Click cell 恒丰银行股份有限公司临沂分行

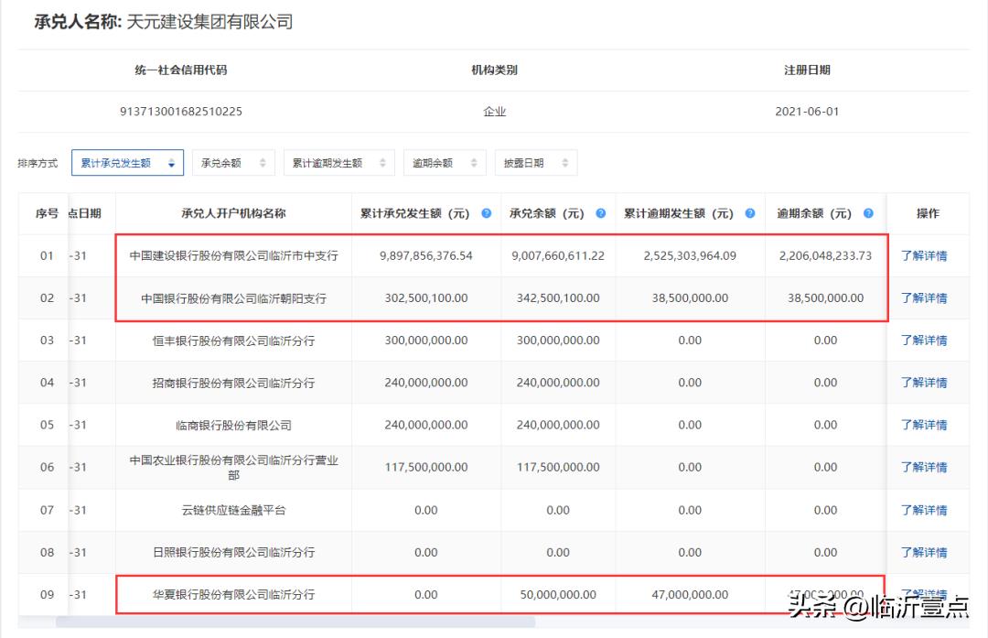pos(234,341)
